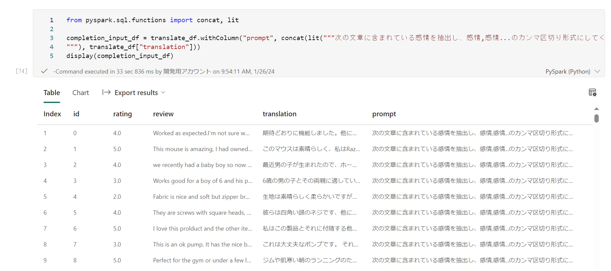Click translation cell '彼らは四角い頭のネジです'
The height and width of the screenshot is (271, 611).
pyautogui.click(x=309, y=213)
